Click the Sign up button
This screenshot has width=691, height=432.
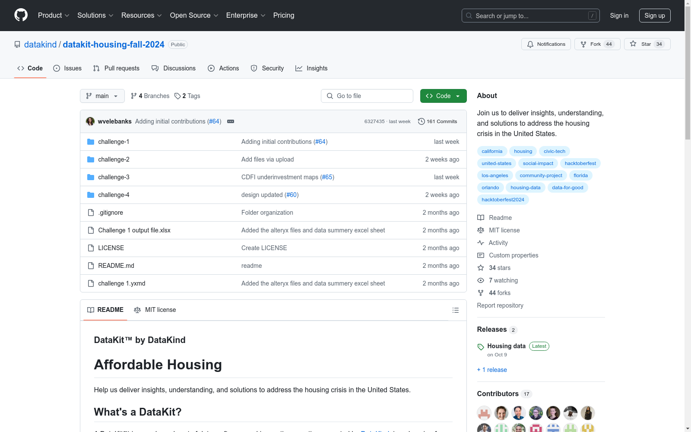pyautogui.click(x=655, y=16)
